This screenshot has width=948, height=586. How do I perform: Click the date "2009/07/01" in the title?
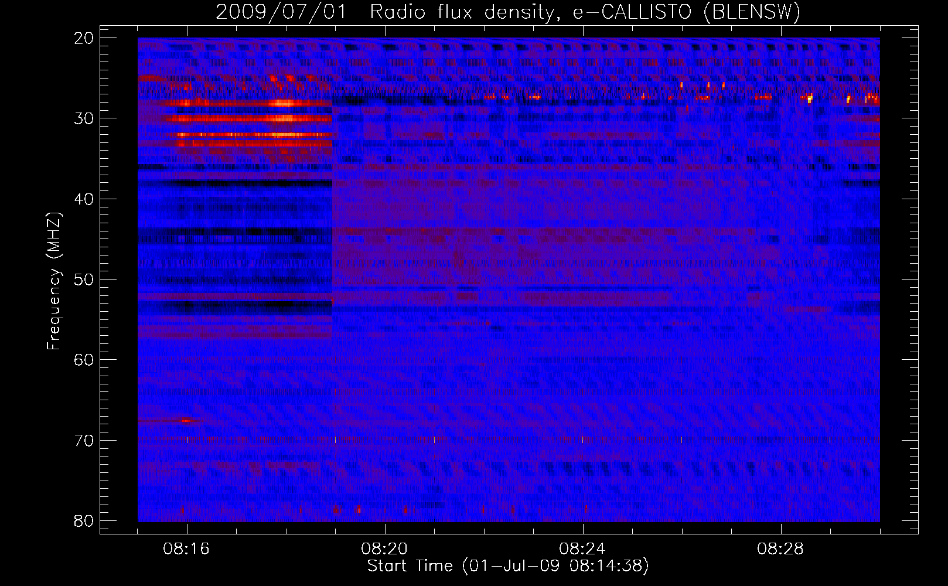[281, 12]
